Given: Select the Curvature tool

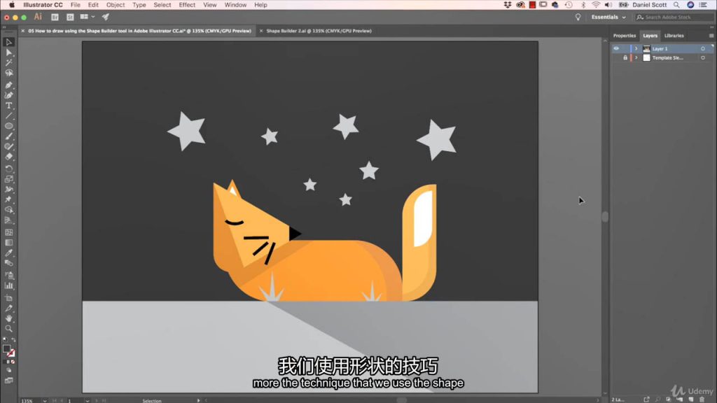Looking at the screenshot, I should [x=8, y=95].
